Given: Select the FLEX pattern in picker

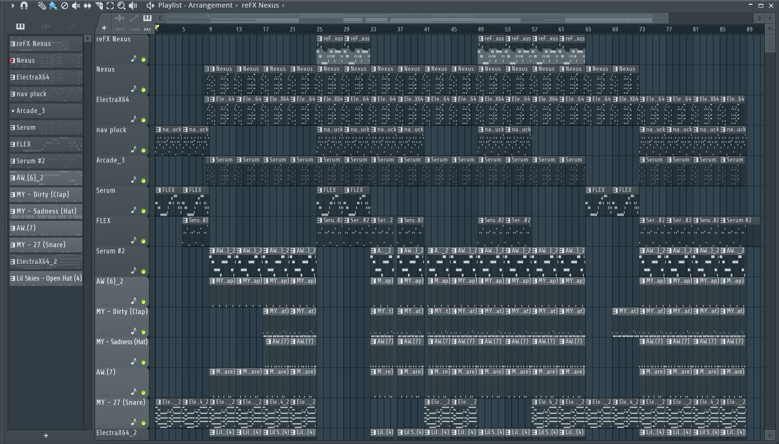Looking at the screenshot, I should click(46, 144).
